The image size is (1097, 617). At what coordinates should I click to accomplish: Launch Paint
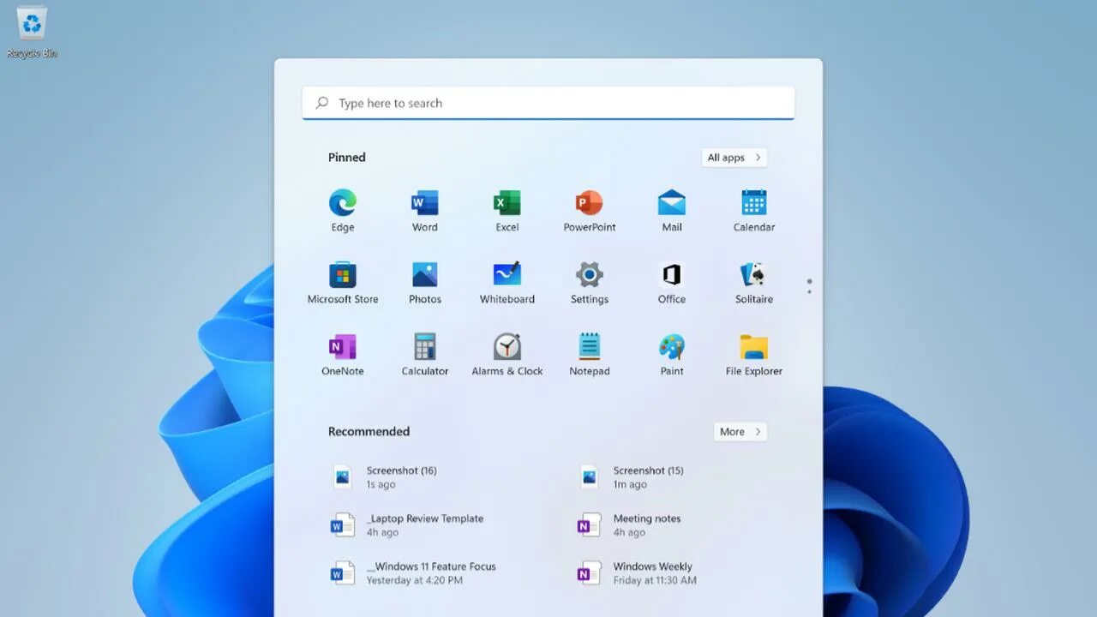coord(672,355)
